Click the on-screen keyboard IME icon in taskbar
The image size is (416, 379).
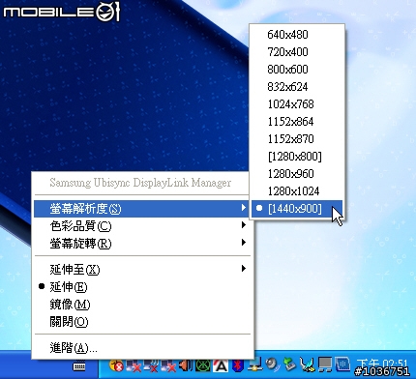[x=79, y=366]
